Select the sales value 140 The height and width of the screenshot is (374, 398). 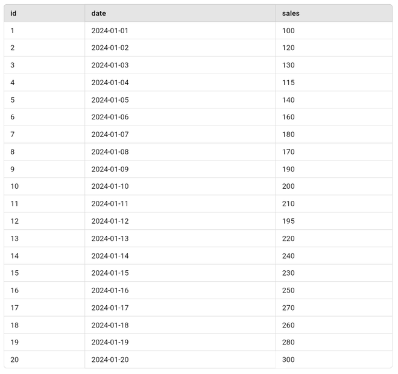[288, 100]
